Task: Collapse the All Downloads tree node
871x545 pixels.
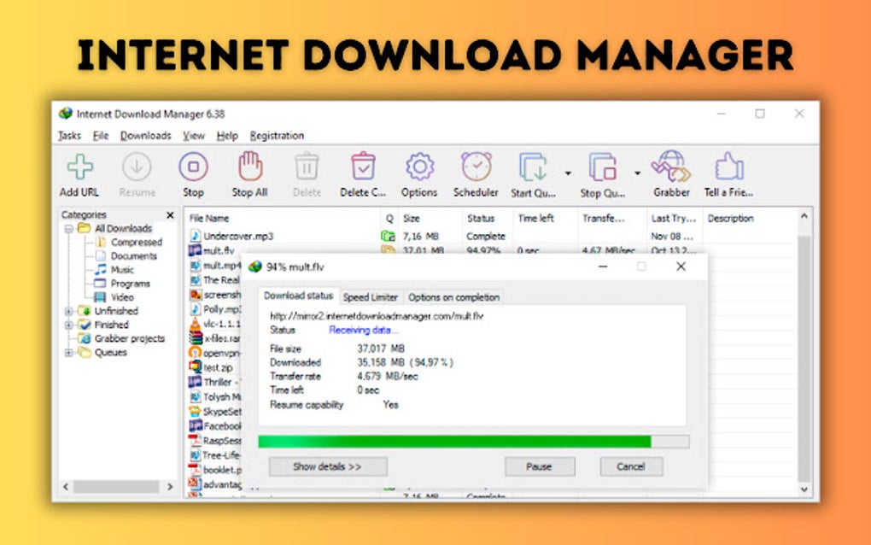Action: pyautogui.click(x=70, y=228)
